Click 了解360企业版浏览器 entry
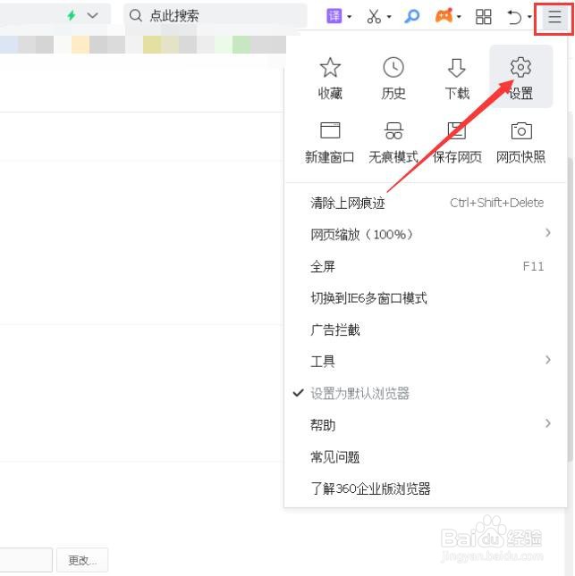The width and height of the screenshot is (575, 576). (x=426, y=488)
